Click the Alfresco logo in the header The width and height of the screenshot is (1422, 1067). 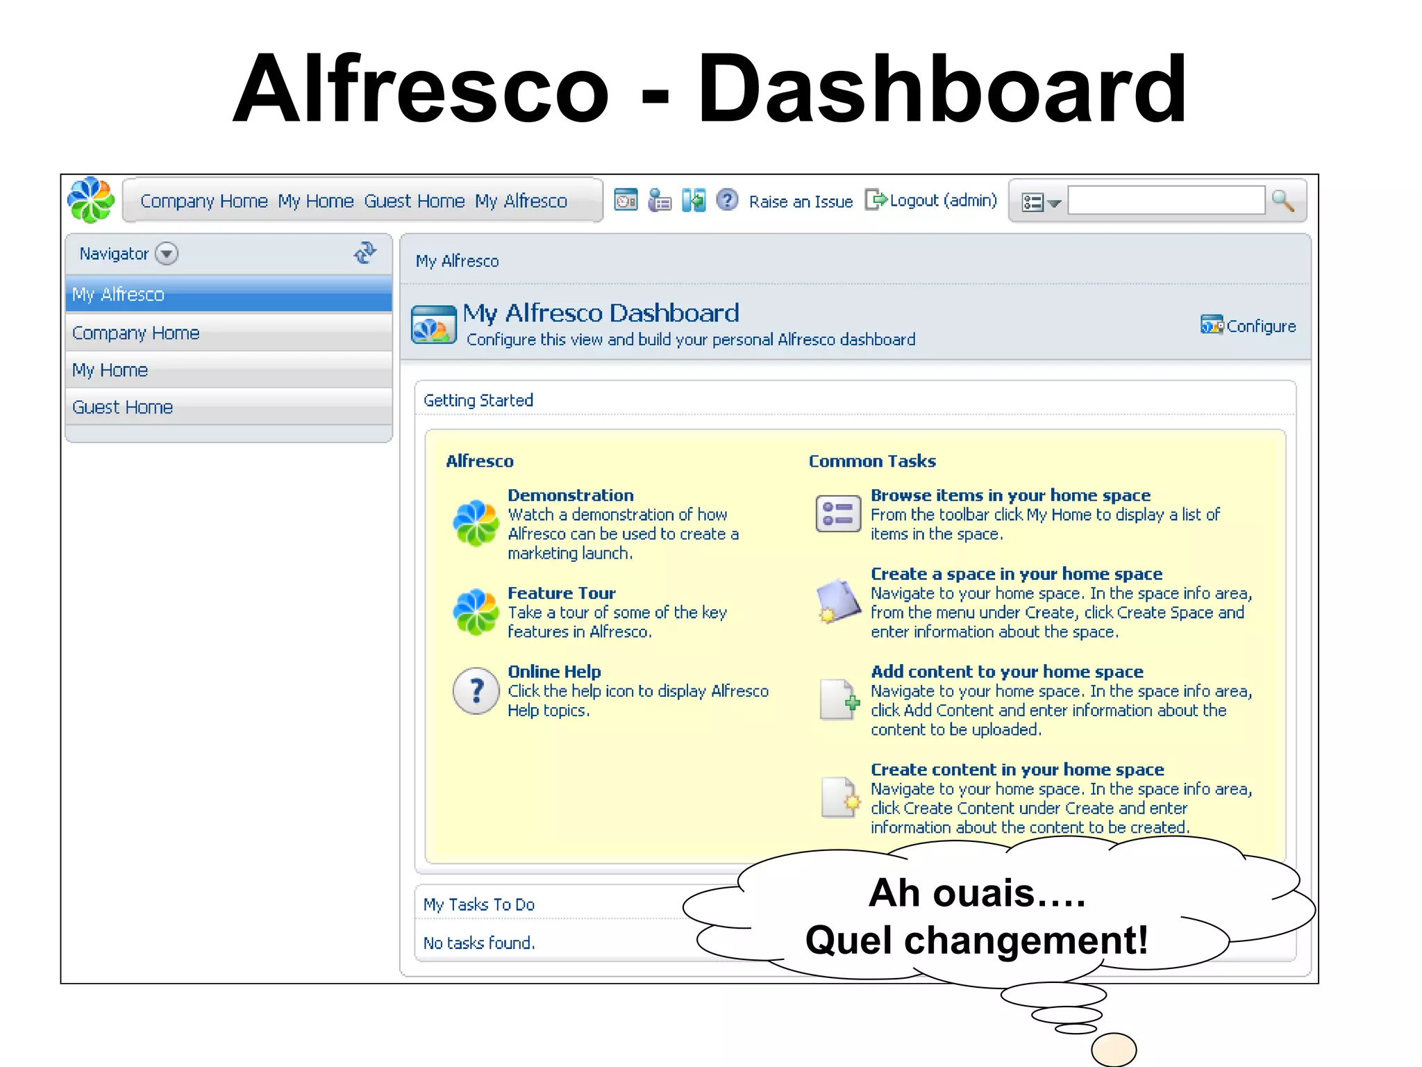point(91,201)
